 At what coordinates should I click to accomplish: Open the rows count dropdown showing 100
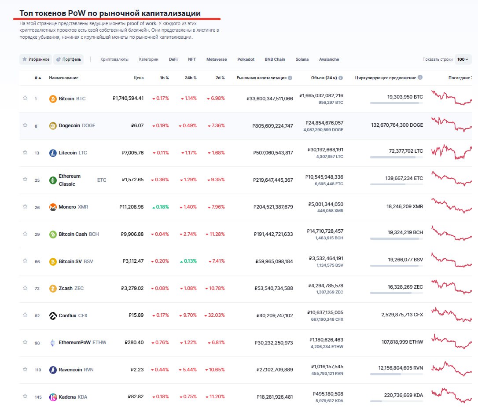pyautogui.click(x=463, y=59)
